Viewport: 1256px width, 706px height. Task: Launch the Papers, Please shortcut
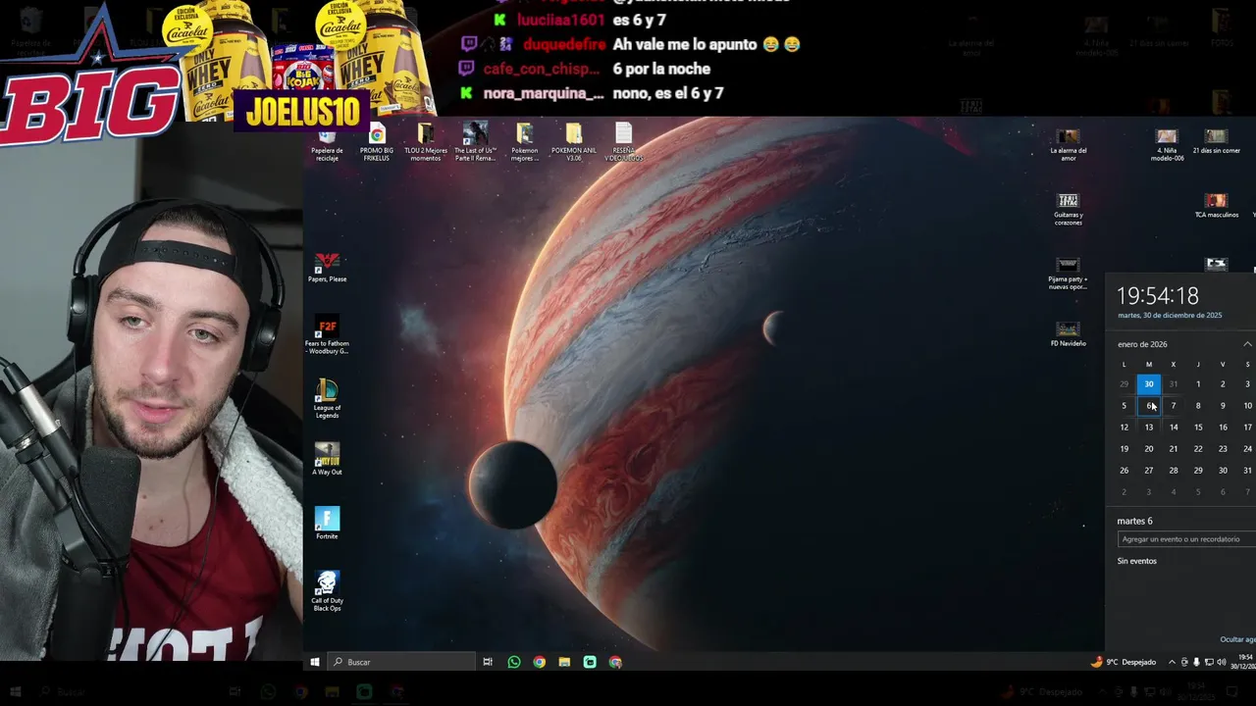[x=327, y=268]
